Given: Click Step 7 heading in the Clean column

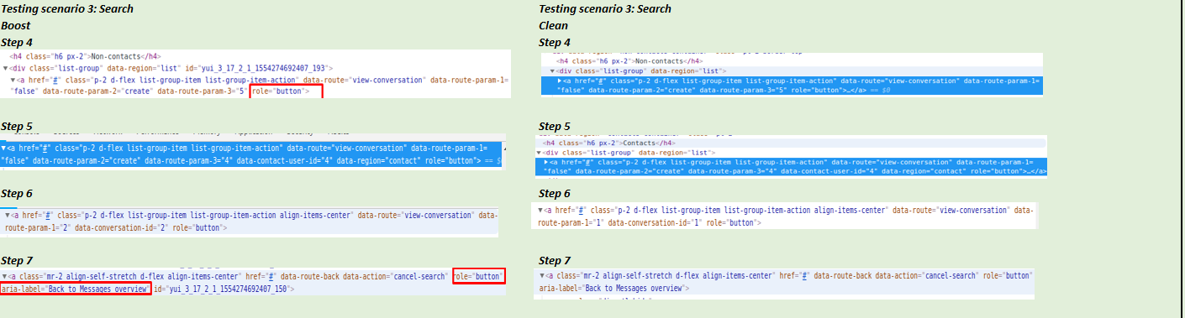Looking at the screenshot, I should 555,261.
